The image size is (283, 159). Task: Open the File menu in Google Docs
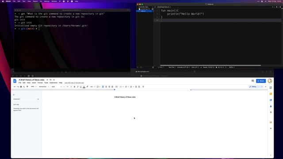coord(20,83)
